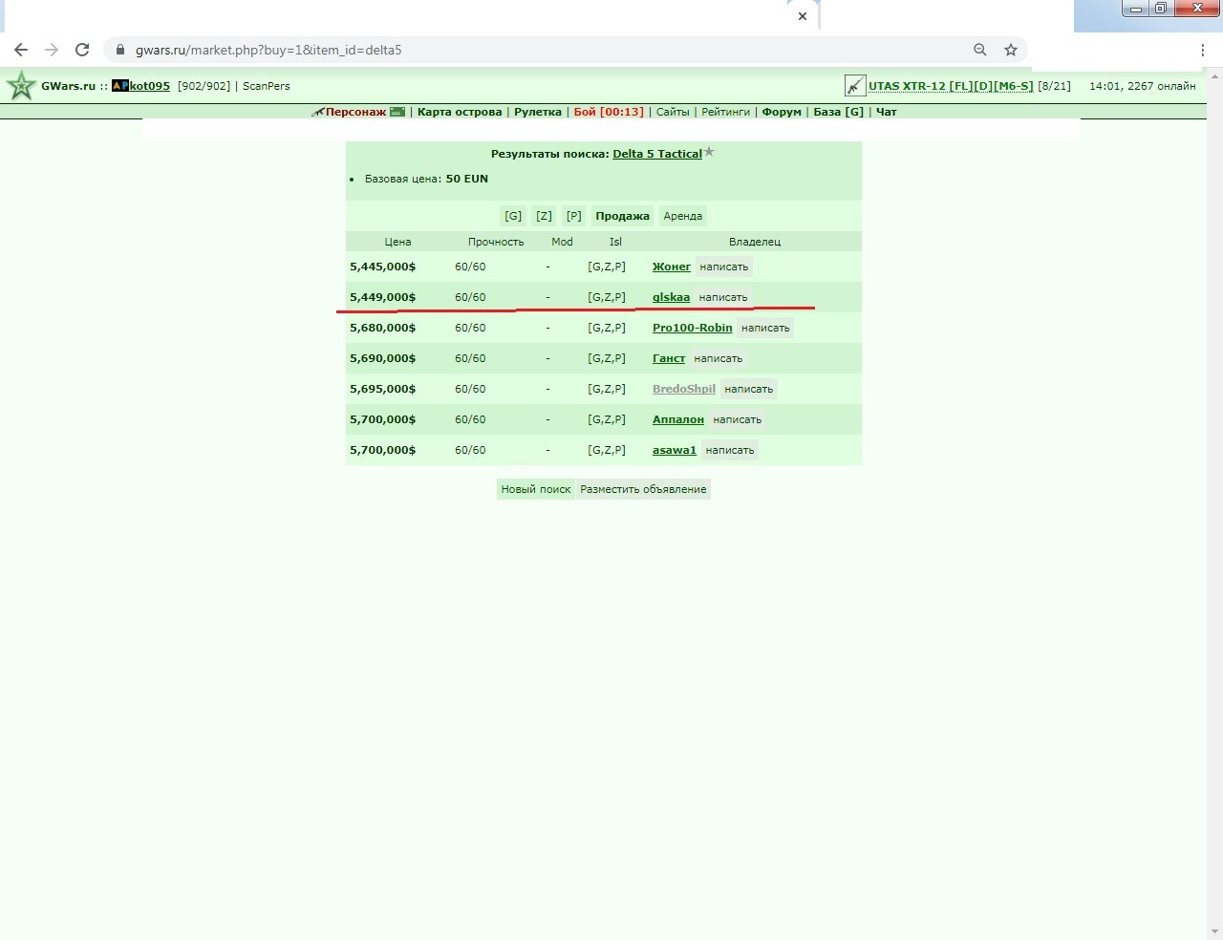1223x940 pixels.
Task: Open owner BredoShpil profile
Action: (684, 389)
